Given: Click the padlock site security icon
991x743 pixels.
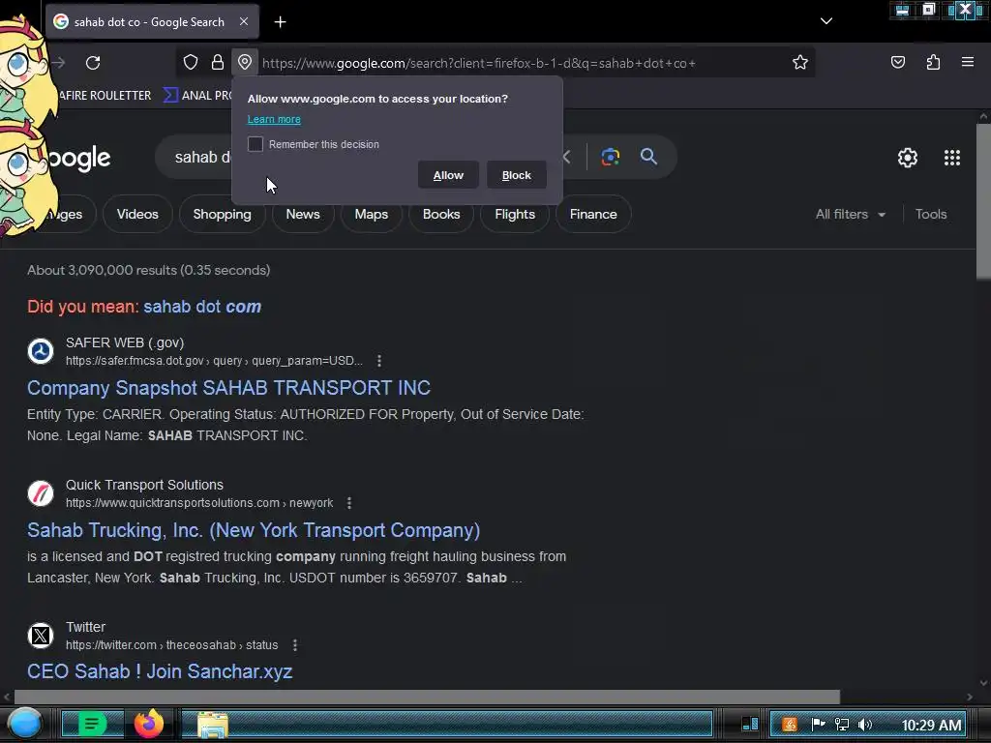Looking at the screenshot, I should (218, 62).
